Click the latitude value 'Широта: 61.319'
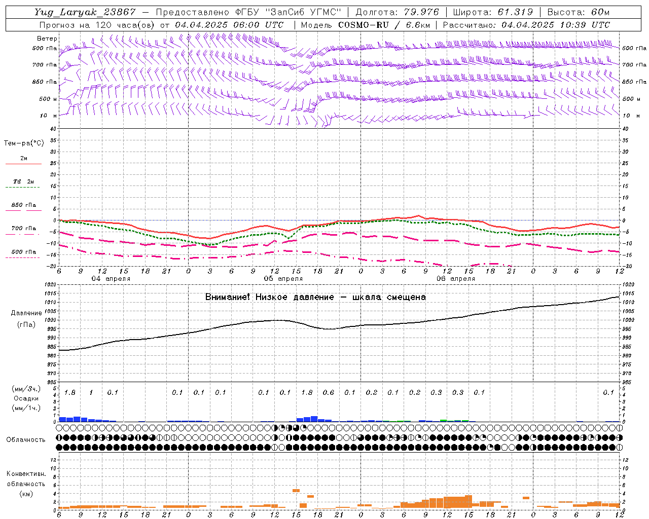The image size is (649, 519). tap(493, 12)
